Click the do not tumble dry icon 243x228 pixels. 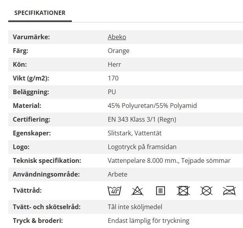(x=183, y=191)
